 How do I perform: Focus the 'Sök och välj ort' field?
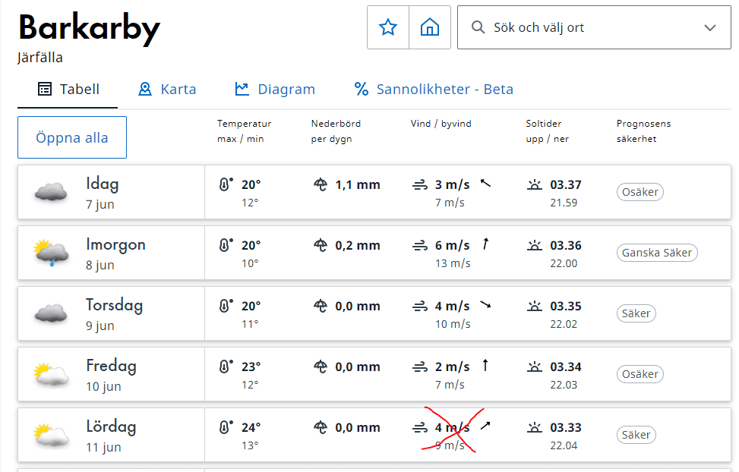point(594,27)
